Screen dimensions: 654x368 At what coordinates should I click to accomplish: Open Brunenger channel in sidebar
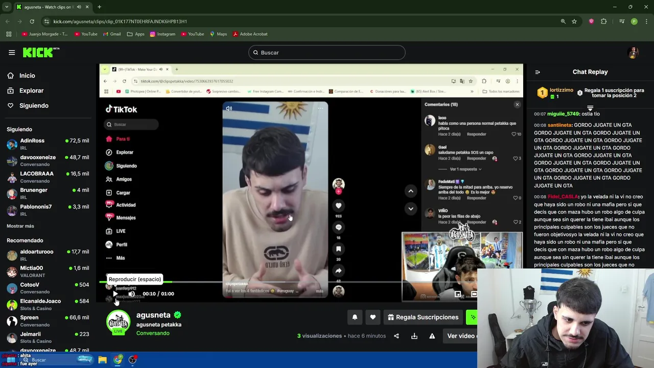pos(48,194)
